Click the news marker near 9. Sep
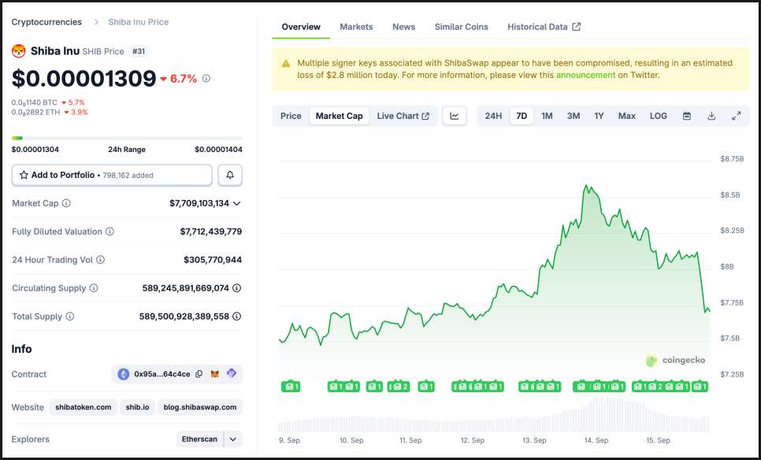Screen dimensions: 761x460 point(291,387)
